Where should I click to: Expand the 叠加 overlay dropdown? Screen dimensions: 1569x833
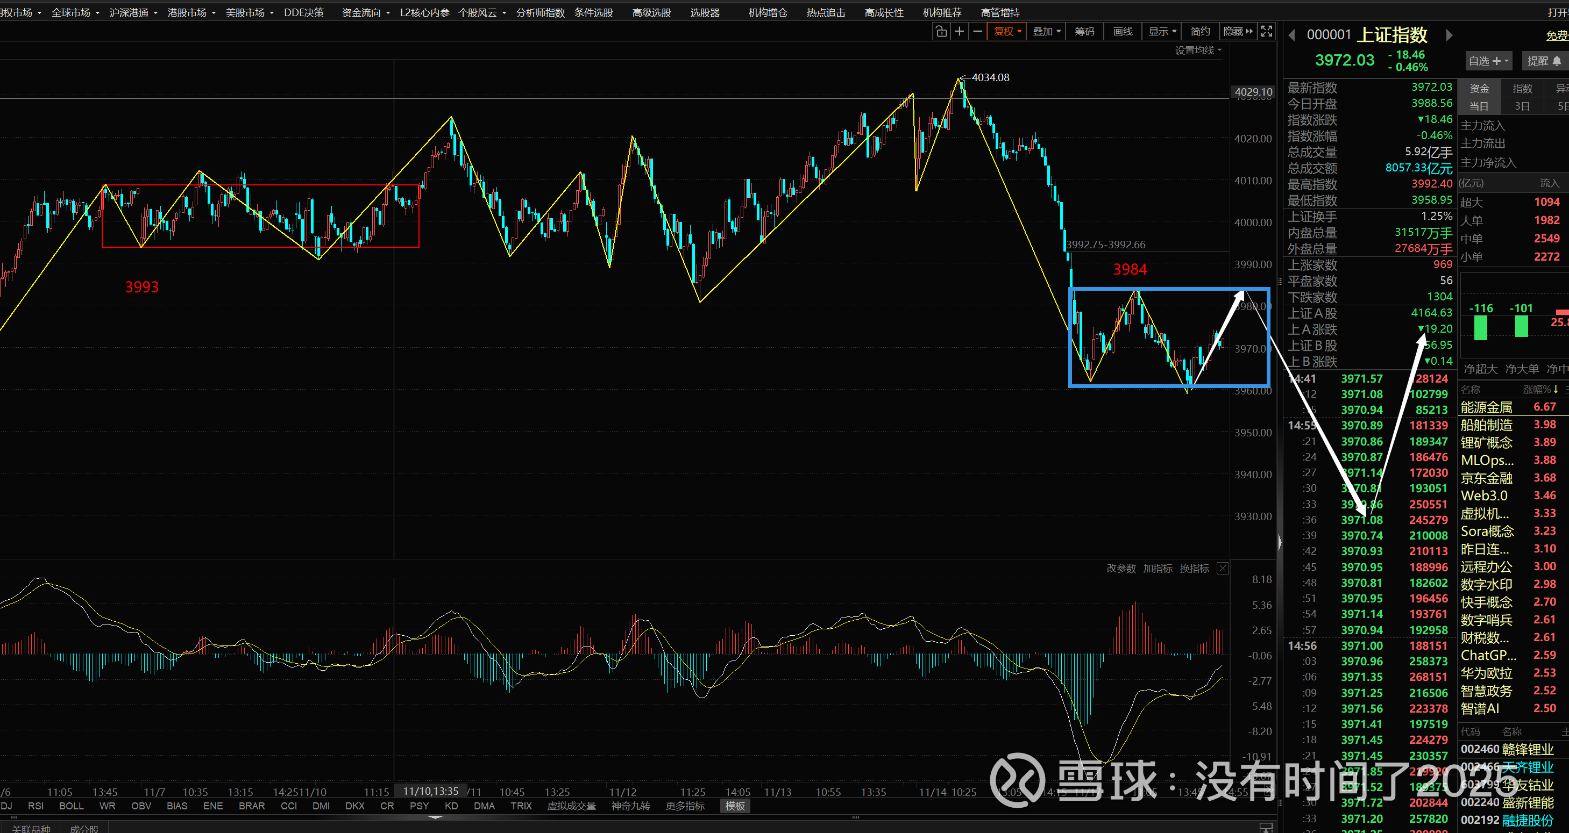1046,32
